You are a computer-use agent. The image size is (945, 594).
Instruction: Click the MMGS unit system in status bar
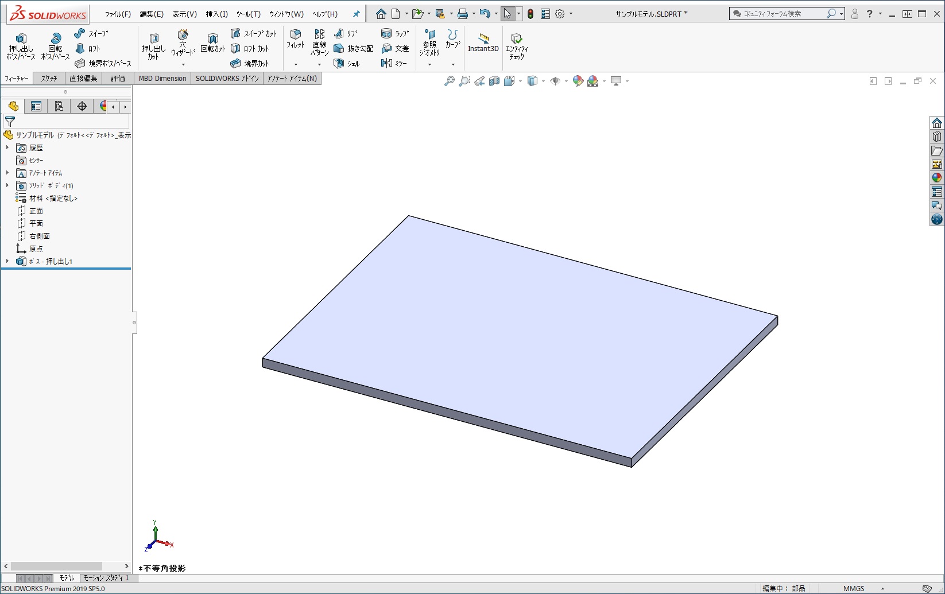(x=854, y=588)
